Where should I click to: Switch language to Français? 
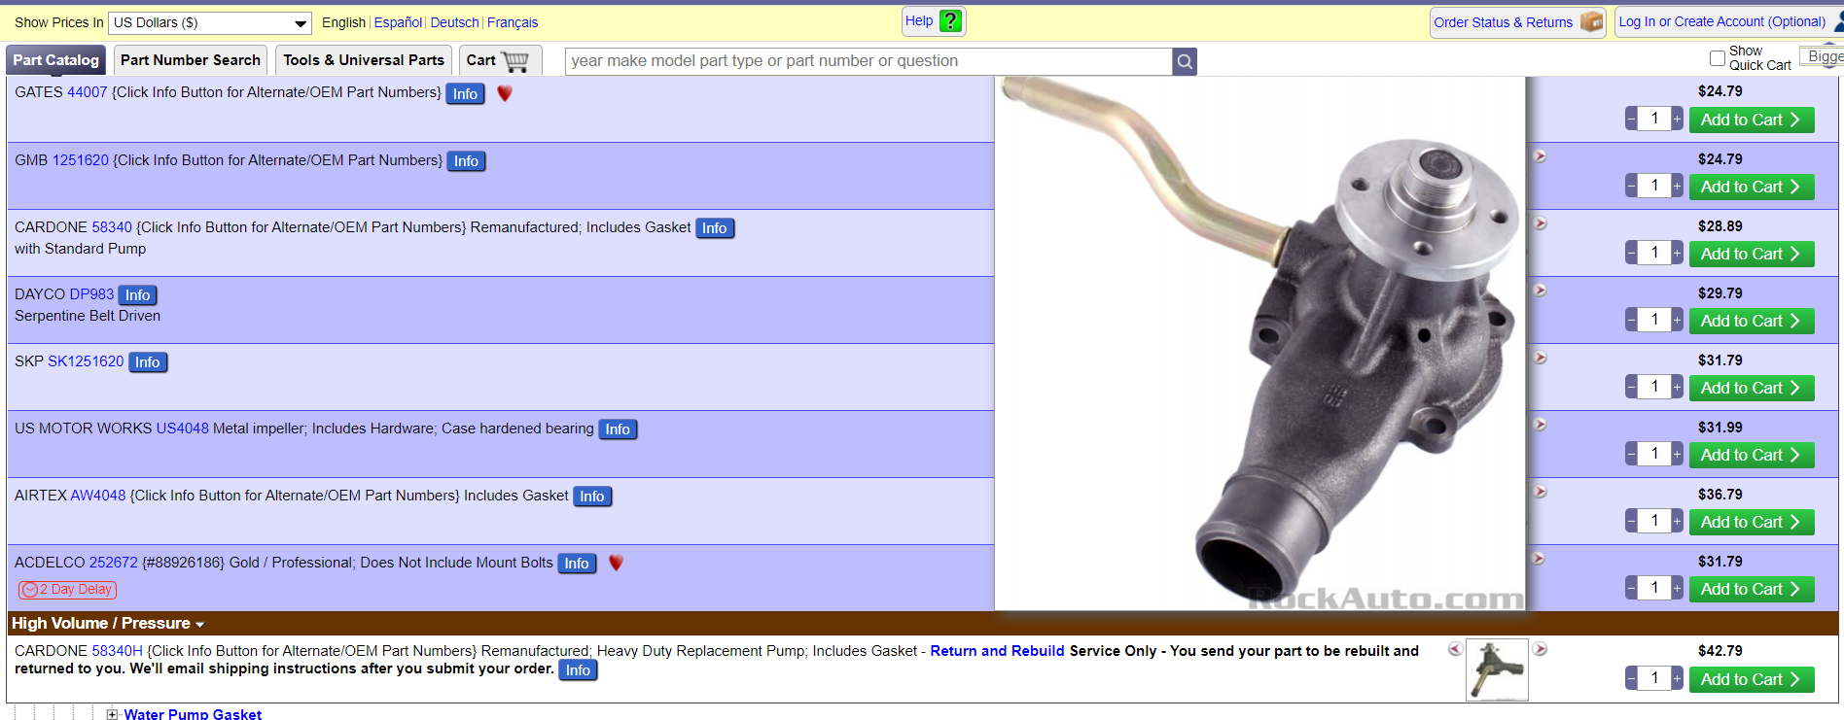click(x=513, y=22)
